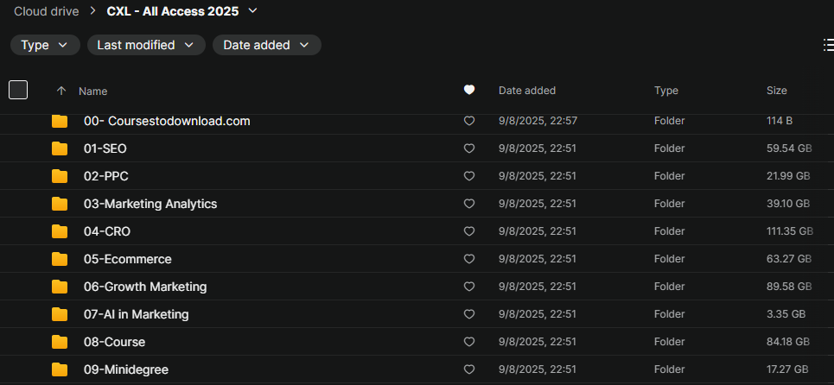Open the Type filter dropdown
834x385 pixels.
pos(45,45)
